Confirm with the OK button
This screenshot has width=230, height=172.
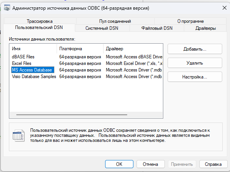click(x=119, y=164)
